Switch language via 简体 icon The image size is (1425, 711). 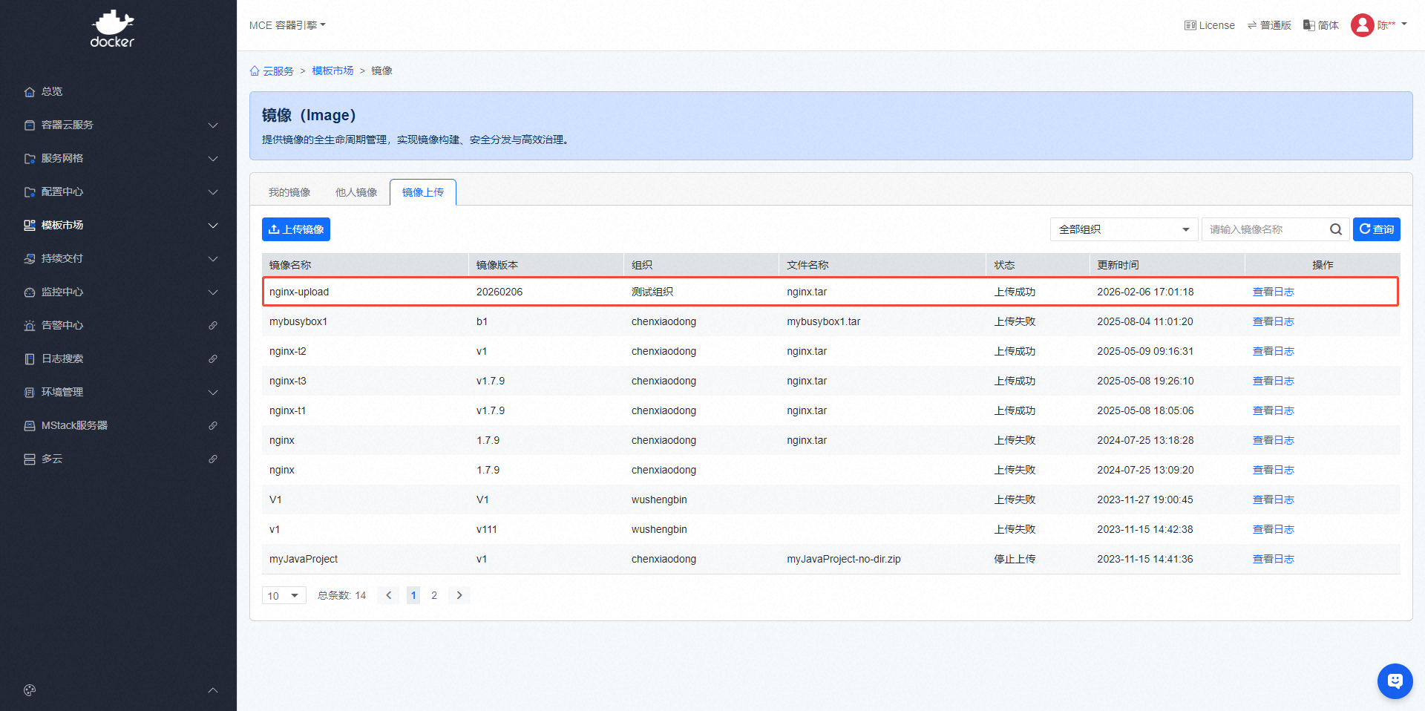click(x=1309, y=25)
